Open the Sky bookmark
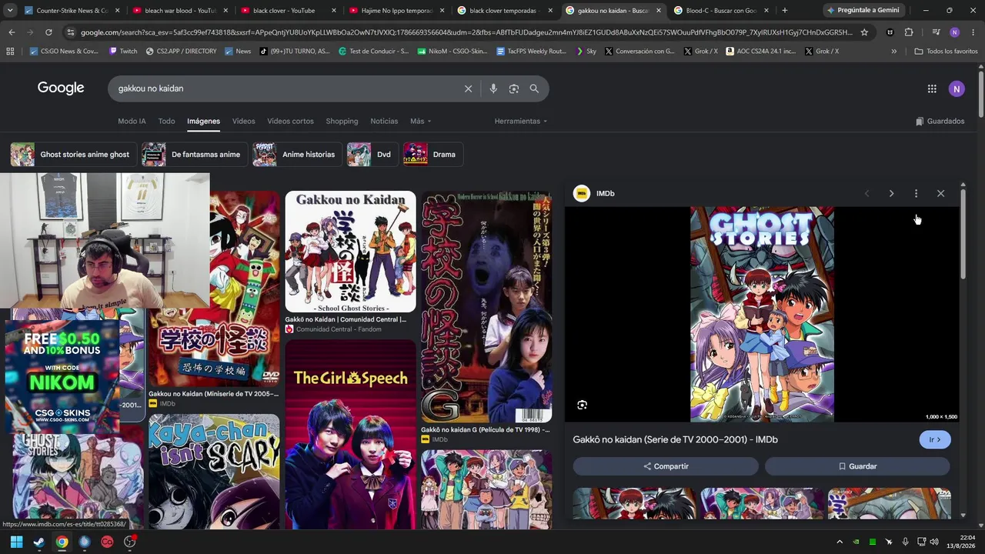The image size is (985, 554). coord(585,51)
